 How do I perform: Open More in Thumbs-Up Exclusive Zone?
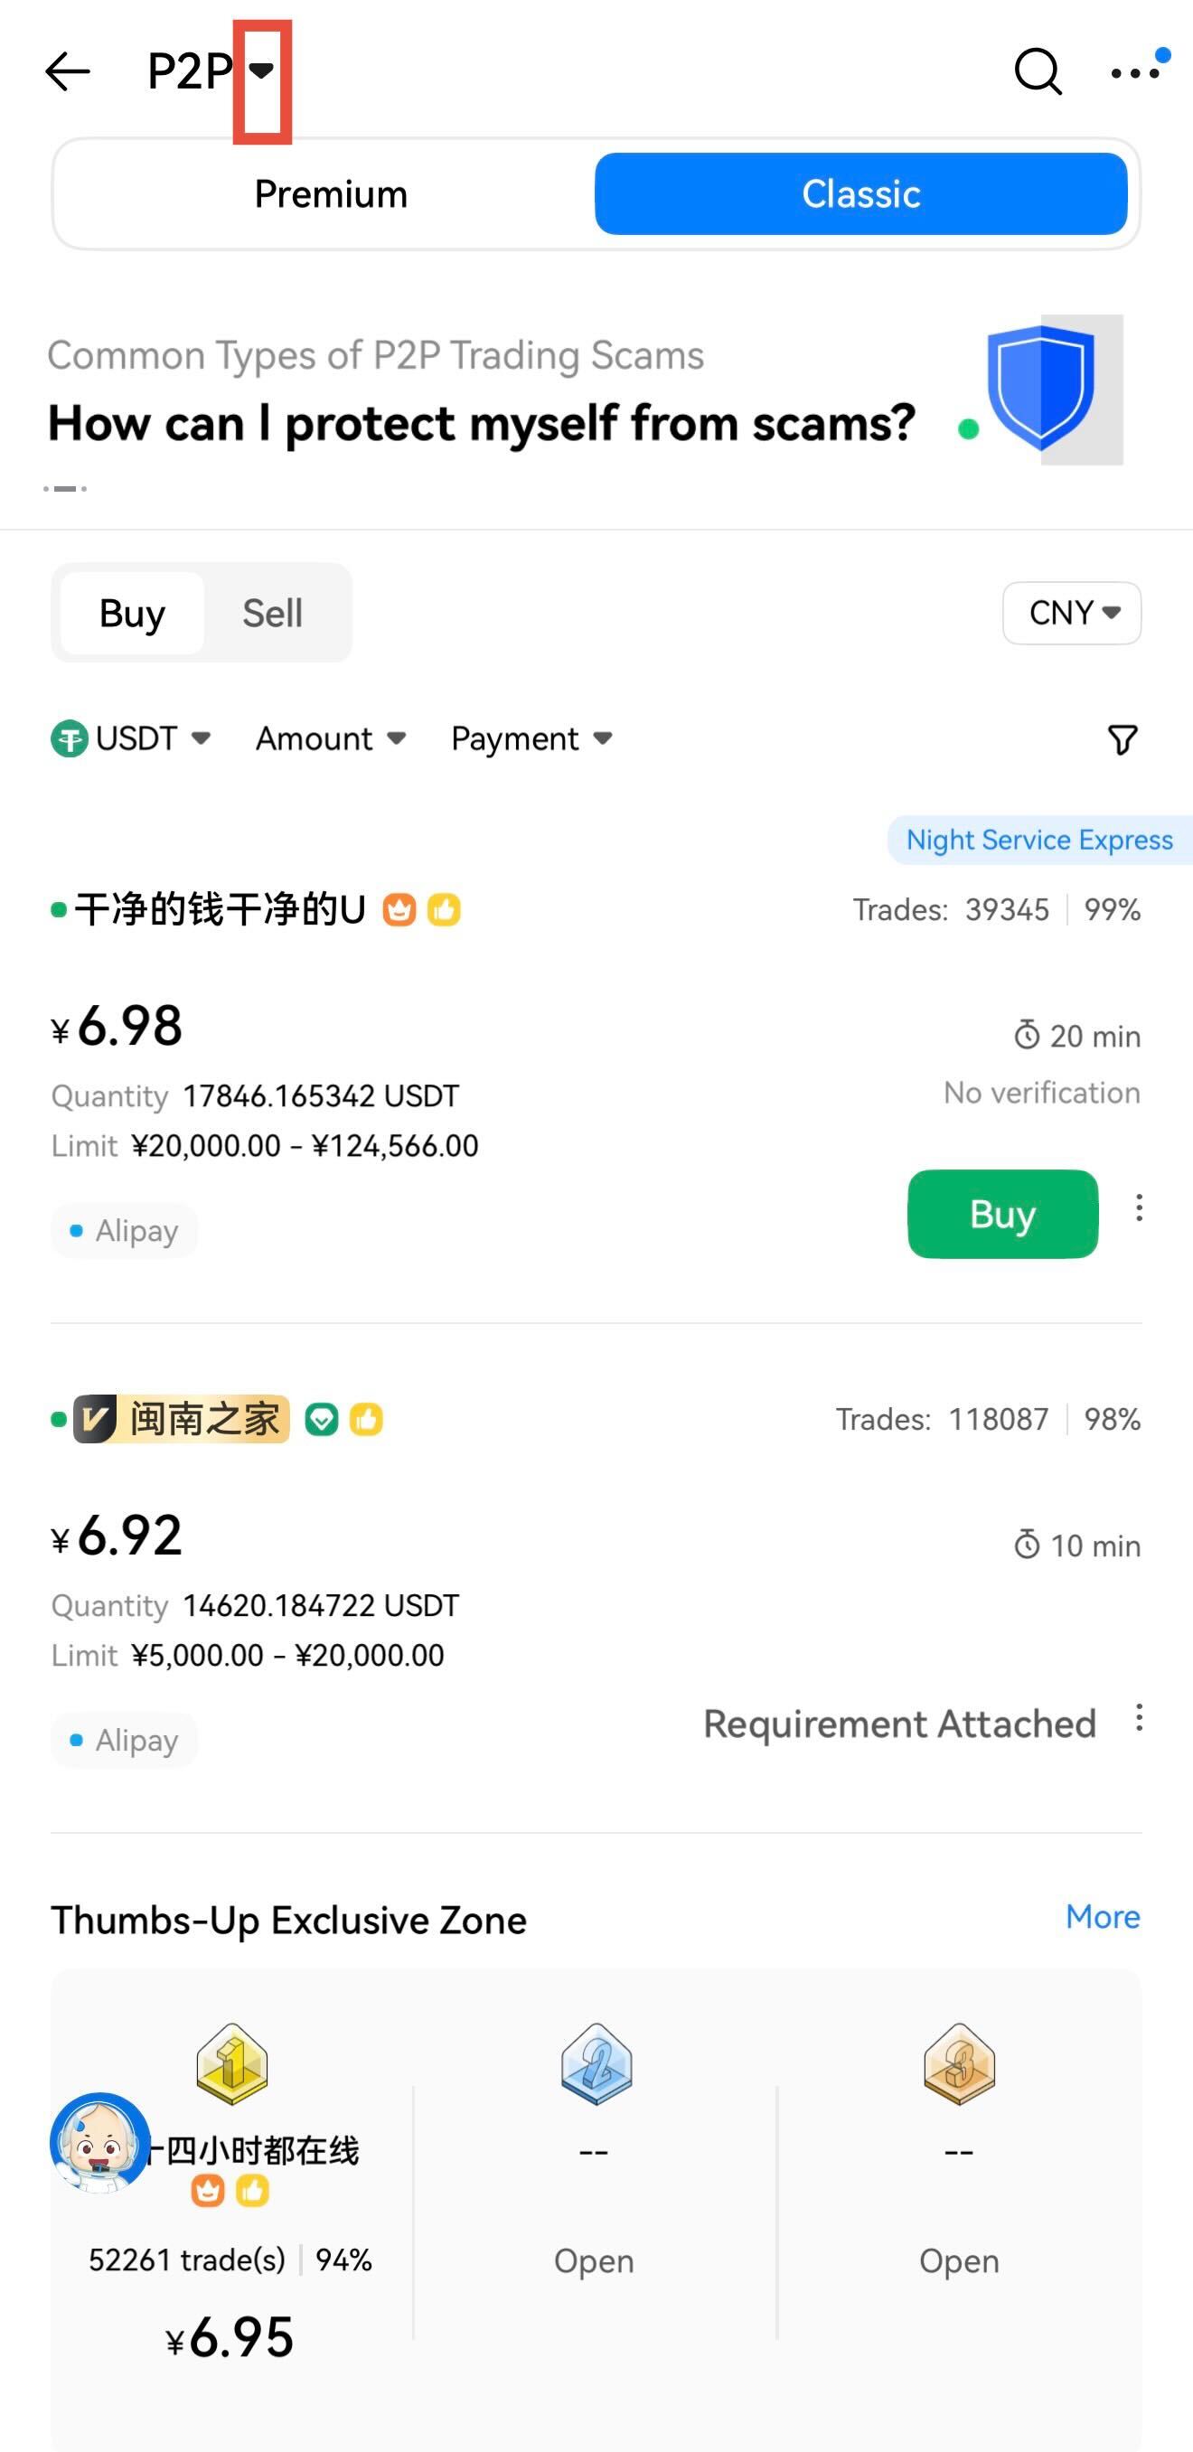pyautogui.click(x=1103, y=1916)
